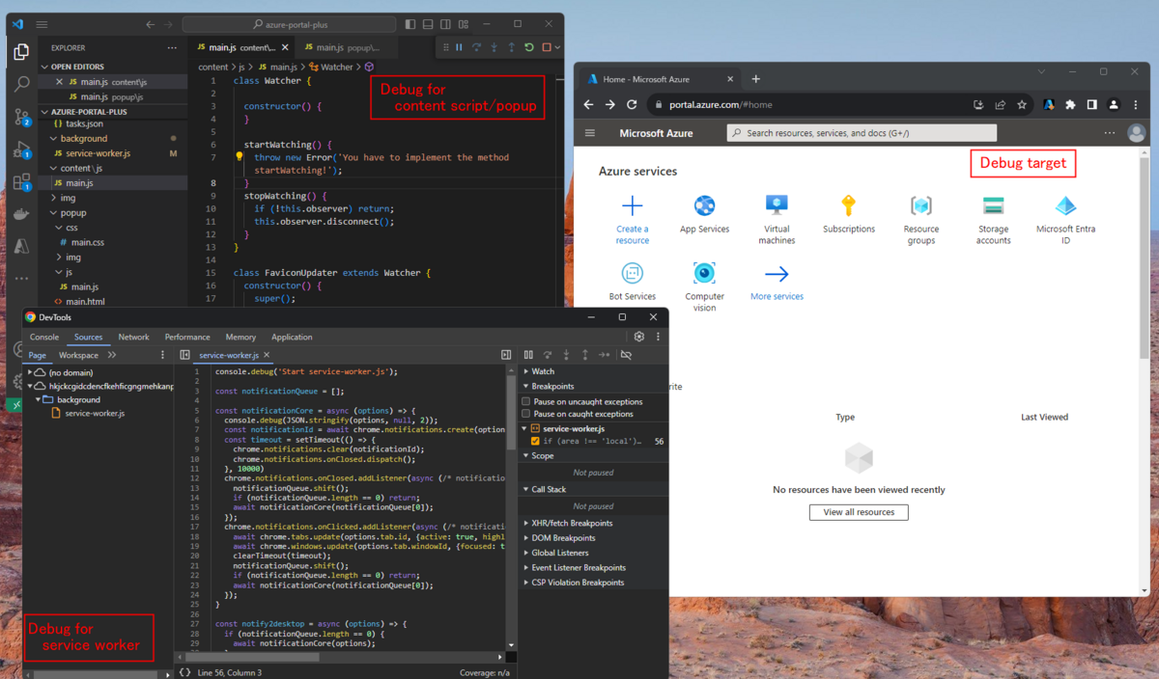Pretty print the source in DevTools
Viewport: 1159px width, 679px height.
click(184, 672)
